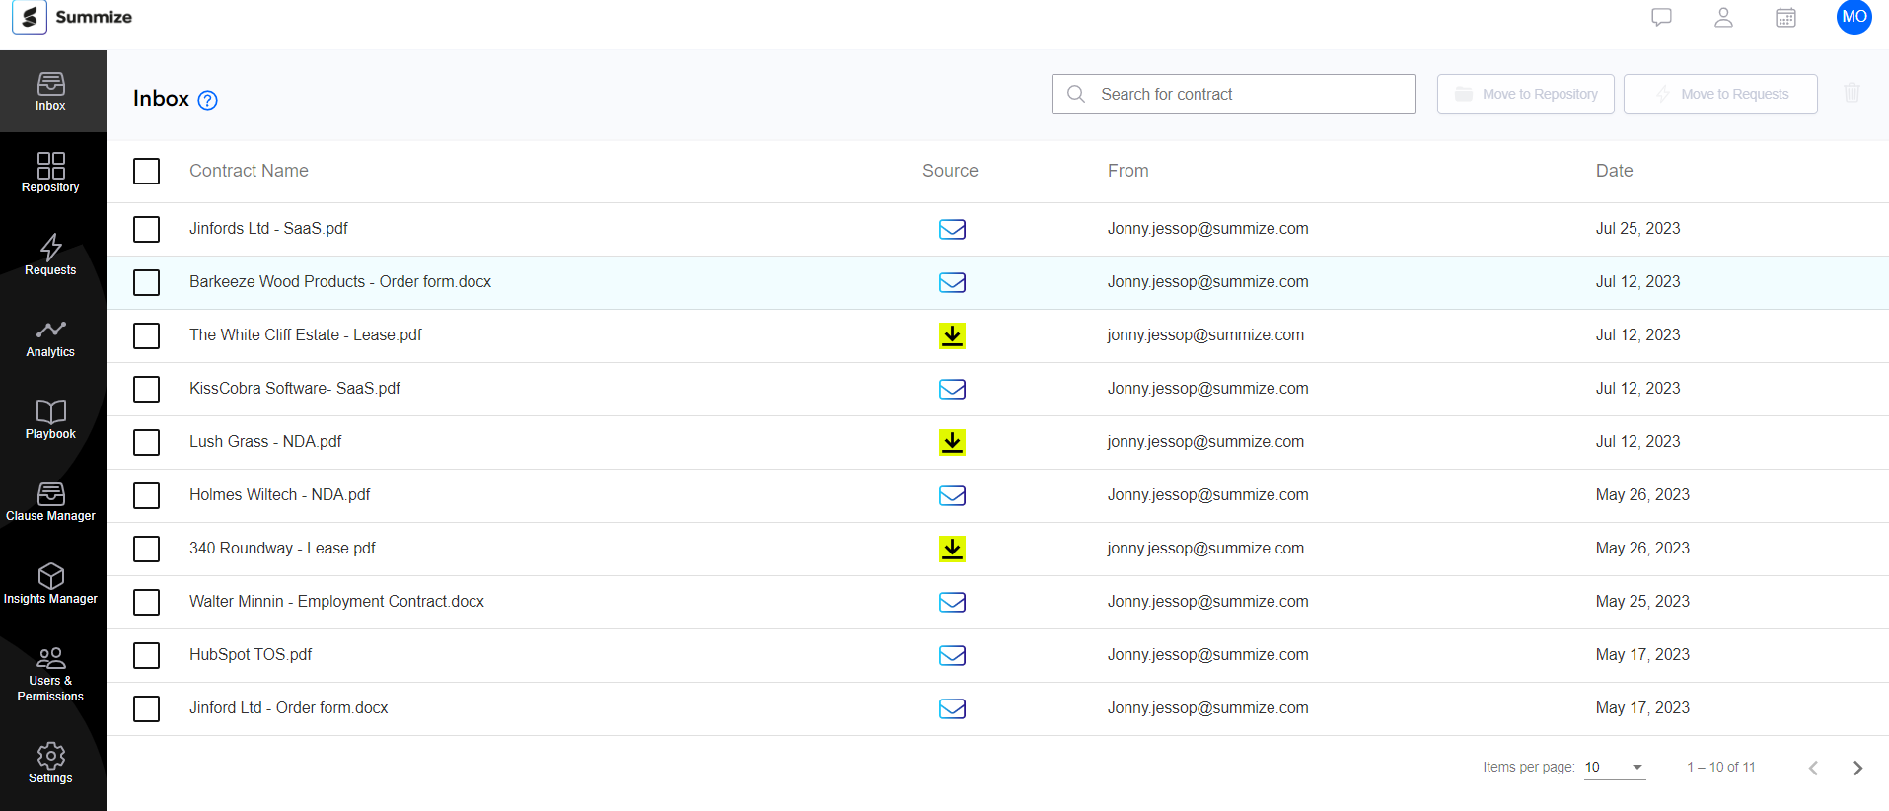Check the Jinfords Ltd - SaaS.pdf row
1889x811 pixels.
click(x=146, y=229)
